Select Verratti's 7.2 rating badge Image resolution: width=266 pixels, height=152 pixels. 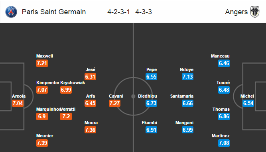[66, 117]
